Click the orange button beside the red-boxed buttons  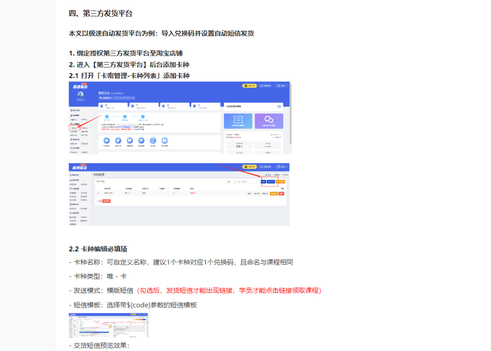(x=280, y=181)
